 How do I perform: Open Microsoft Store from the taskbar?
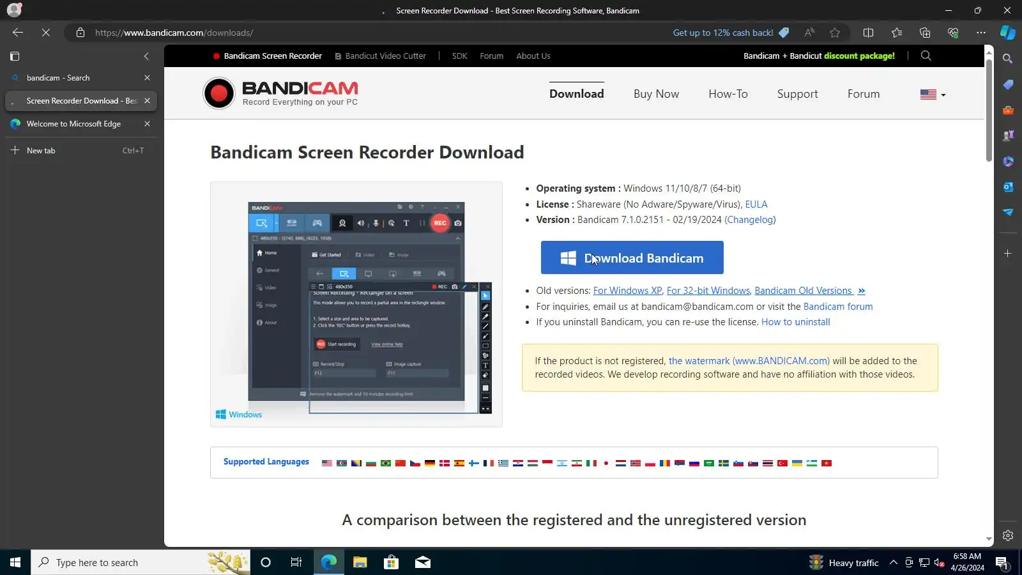click(391, 562)
